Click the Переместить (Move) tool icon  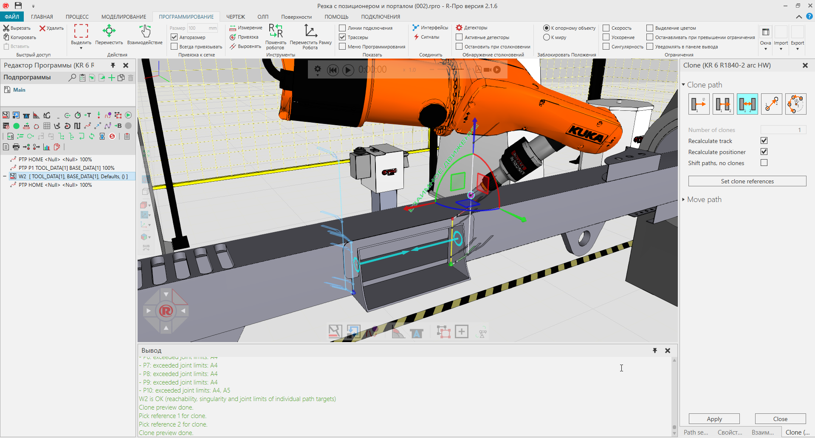109,31
